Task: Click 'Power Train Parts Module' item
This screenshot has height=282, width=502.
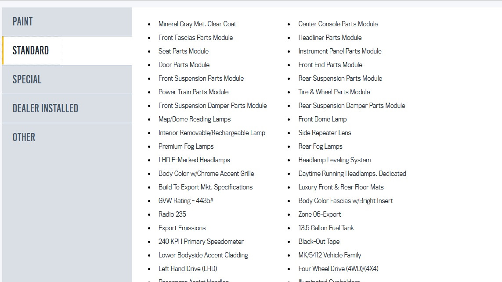Action: (x=193, y=92)
